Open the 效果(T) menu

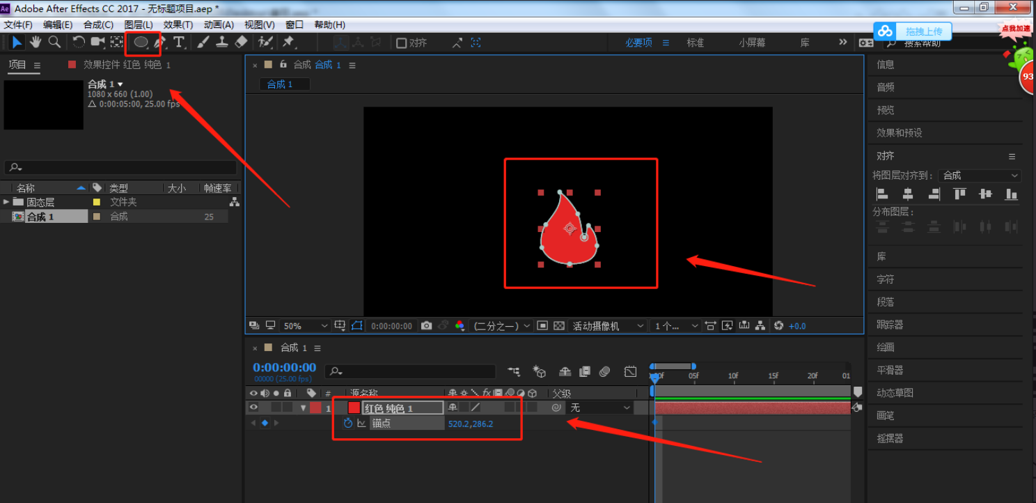pyautogui.click(x=178, y=24)
